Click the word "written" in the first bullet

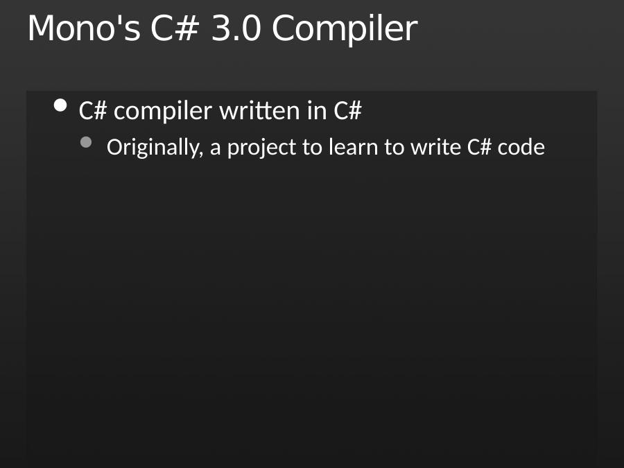pos(259,111)
